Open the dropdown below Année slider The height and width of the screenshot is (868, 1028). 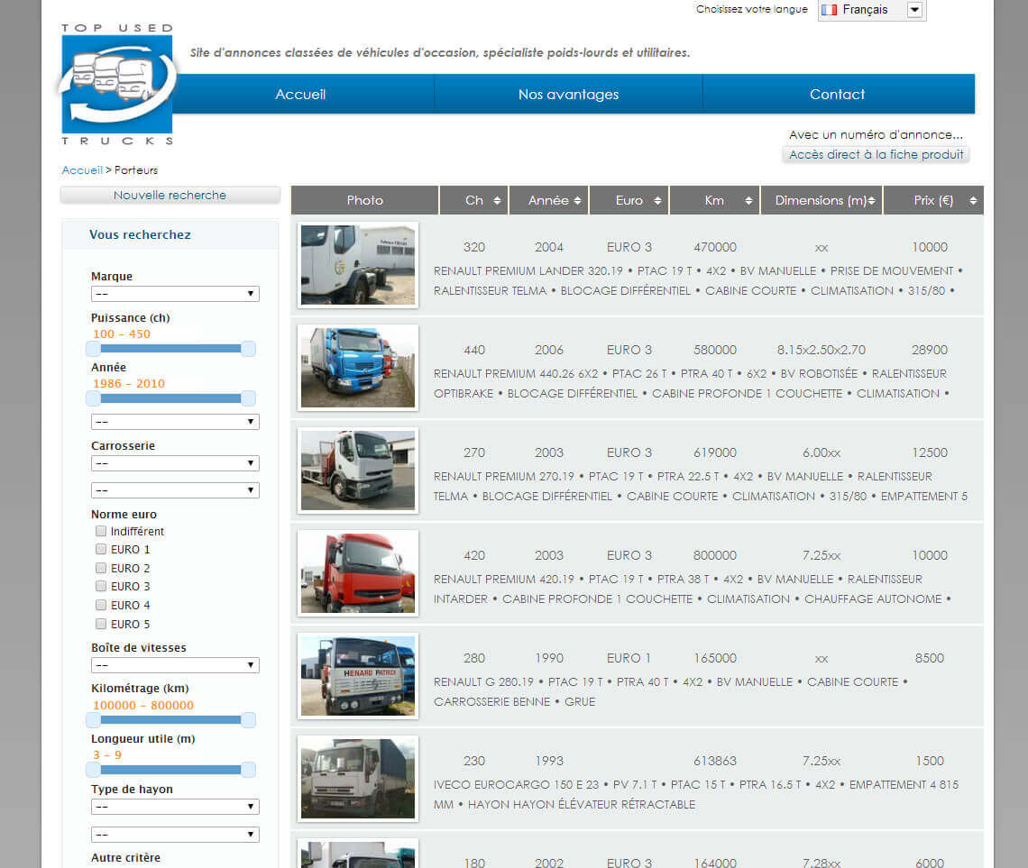(175, 421)
